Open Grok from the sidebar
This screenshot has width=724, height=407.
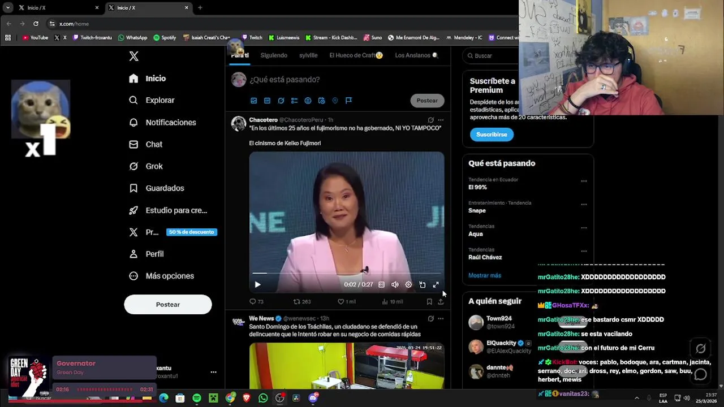pos(146,166)
